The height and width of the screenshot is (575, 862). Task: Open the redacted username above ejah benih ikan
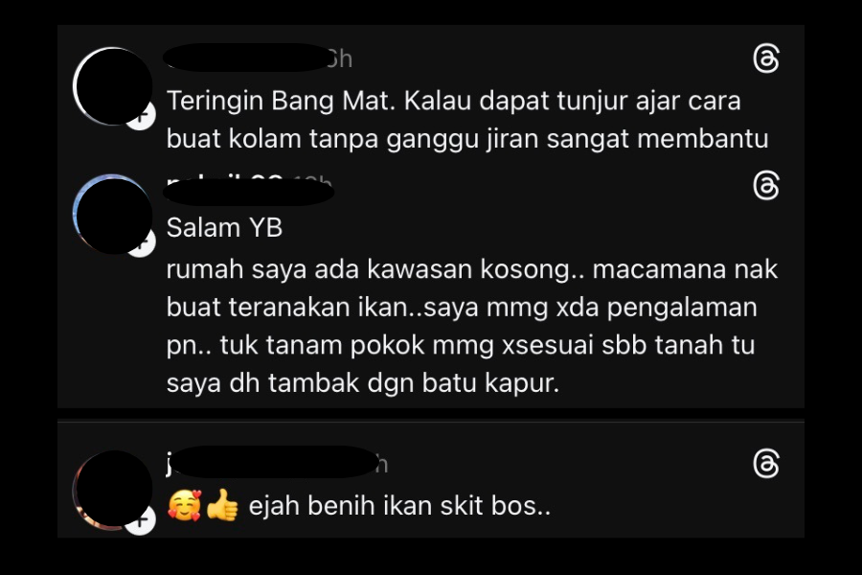tap(272, 462)
